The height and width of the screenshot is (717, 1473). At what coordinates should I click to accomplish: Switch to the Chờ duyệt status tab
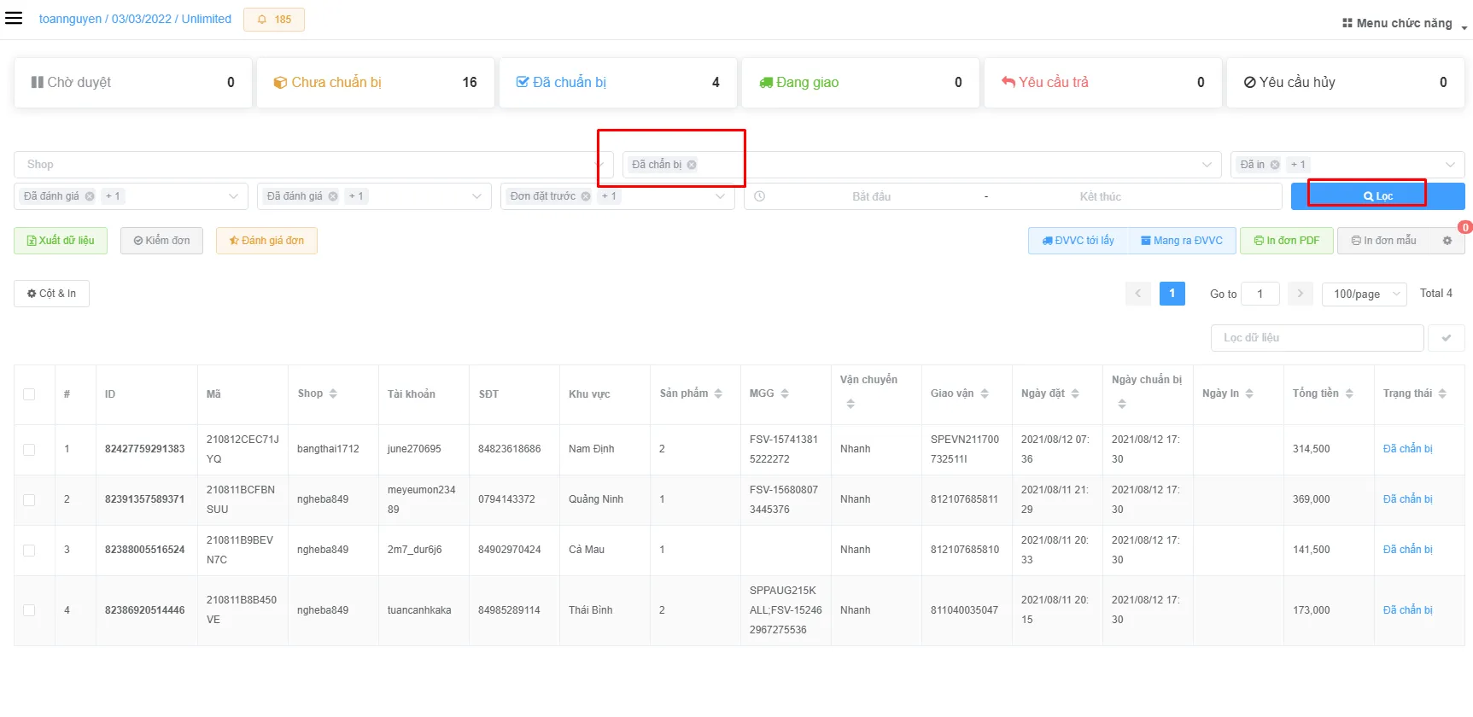coord(132,83)
